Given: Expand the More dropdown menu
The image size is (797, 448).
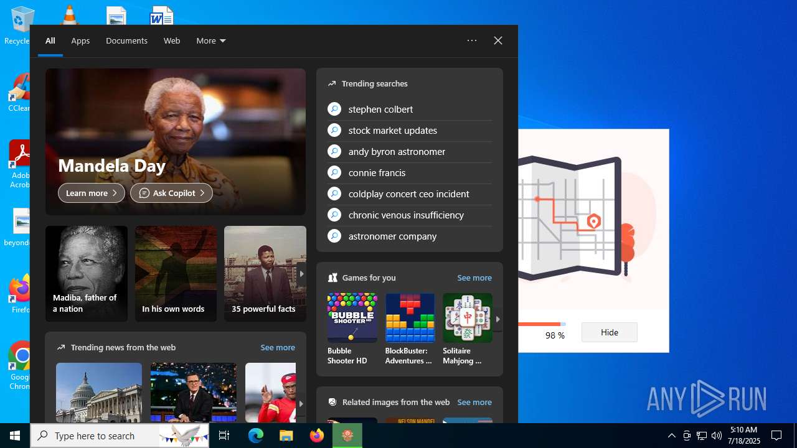Looking at the screenshot, I should [x=211, y=40].
